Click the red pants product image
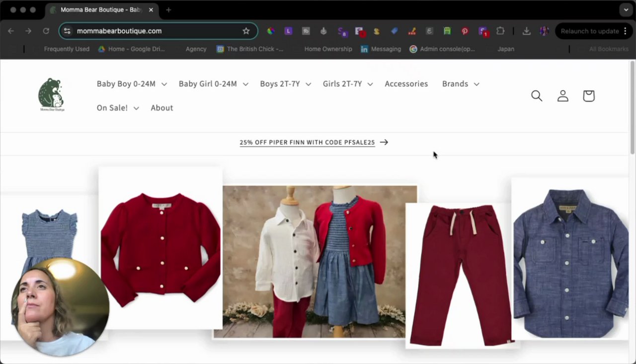Viewport: 636px width, 364px height. 460,275
